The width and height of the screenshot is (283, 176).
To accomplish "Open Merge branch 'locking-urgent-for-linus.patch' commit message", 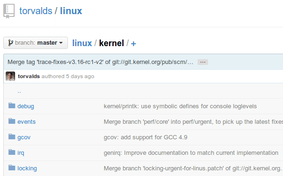I will [x=193, y=168].
